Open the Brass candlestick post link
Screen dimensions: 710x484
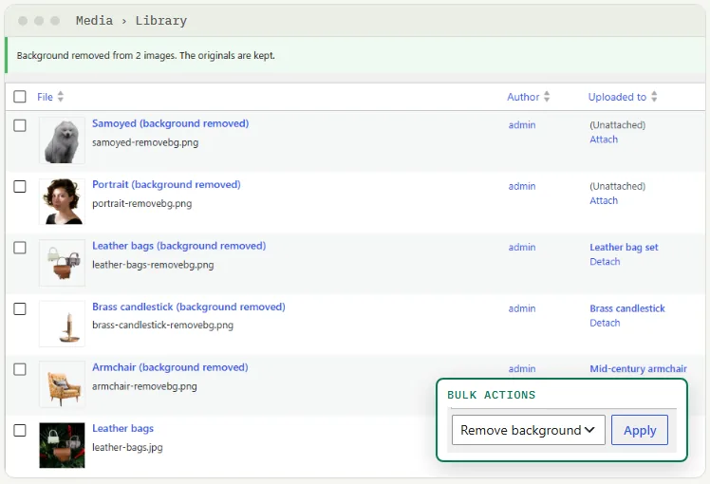627,308
